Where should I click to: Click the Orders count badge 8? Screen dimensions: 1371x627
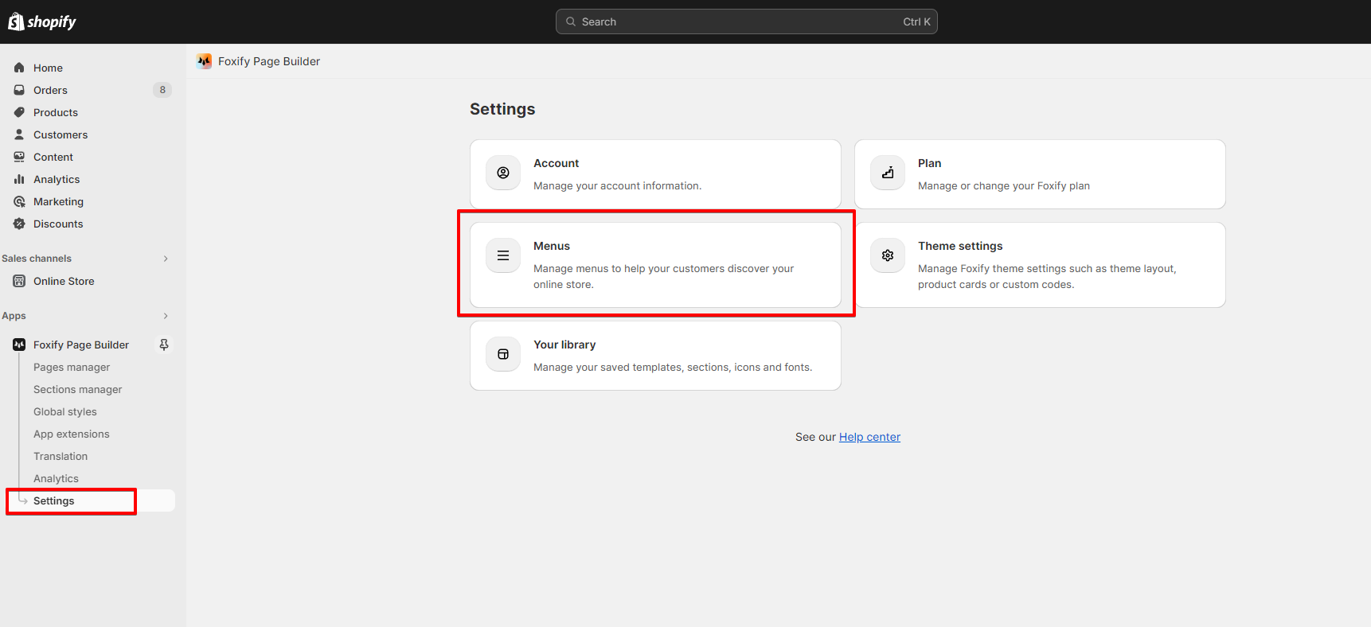pos(162,90)
